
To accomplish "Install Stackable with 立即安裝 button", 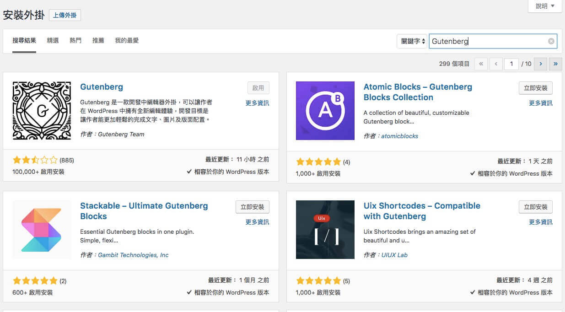I will [253, 207].
